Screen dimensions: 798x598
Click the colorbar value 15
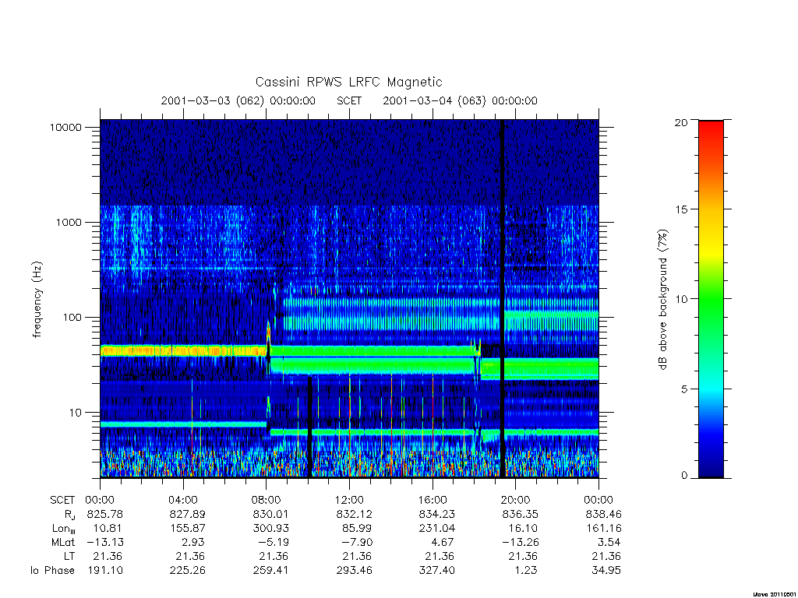(x=680, y=209)
